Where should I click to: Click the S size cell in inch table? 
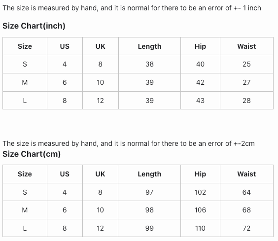pyautogui.click(x=25, y=64)
